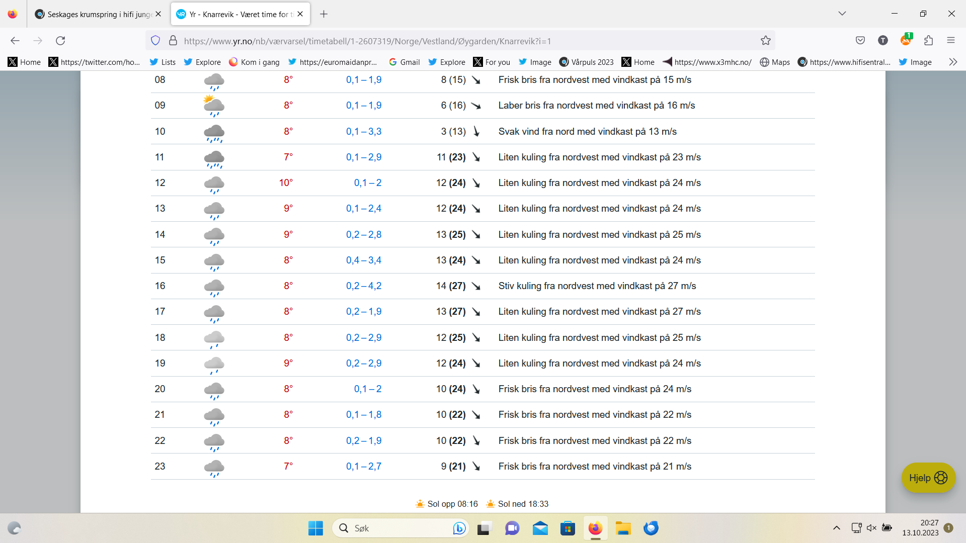Viewport: 966px width, 543px height.
Task: Click the heavy rain icon for hour 10
Action: pos(214,133)
